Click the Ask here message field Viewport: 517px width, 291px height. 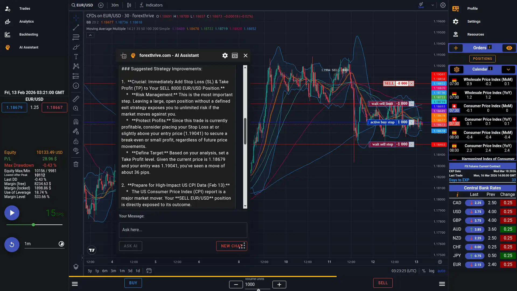[183, 230]
